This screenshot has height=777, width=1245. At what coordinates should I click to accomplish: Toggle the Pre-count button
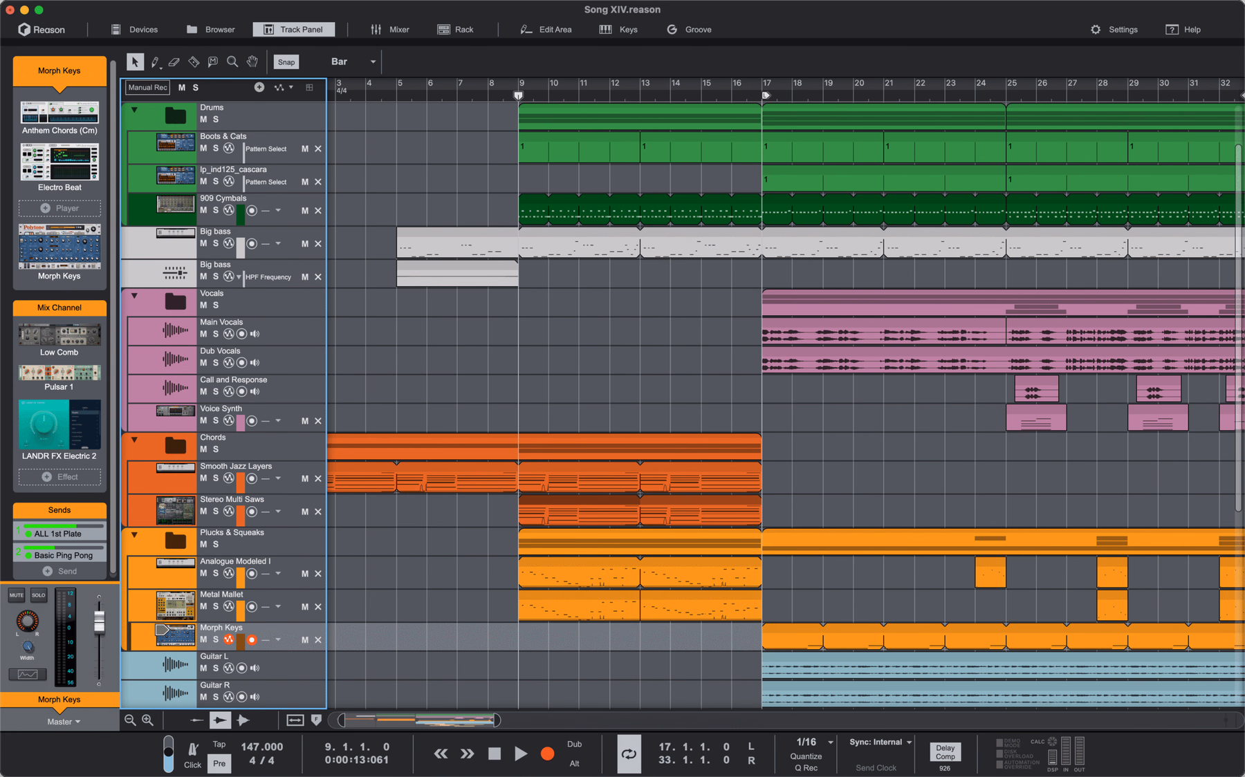point(219,763)
